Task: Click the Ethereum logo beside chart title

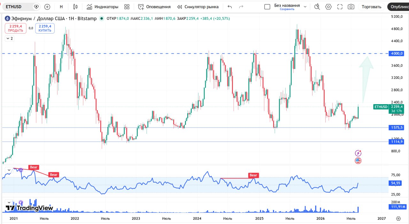Action: [7, 19]
